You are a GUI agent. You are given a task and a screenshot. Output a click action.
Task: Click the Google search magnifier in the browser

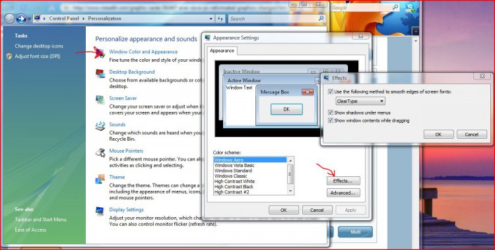(395, 7)
